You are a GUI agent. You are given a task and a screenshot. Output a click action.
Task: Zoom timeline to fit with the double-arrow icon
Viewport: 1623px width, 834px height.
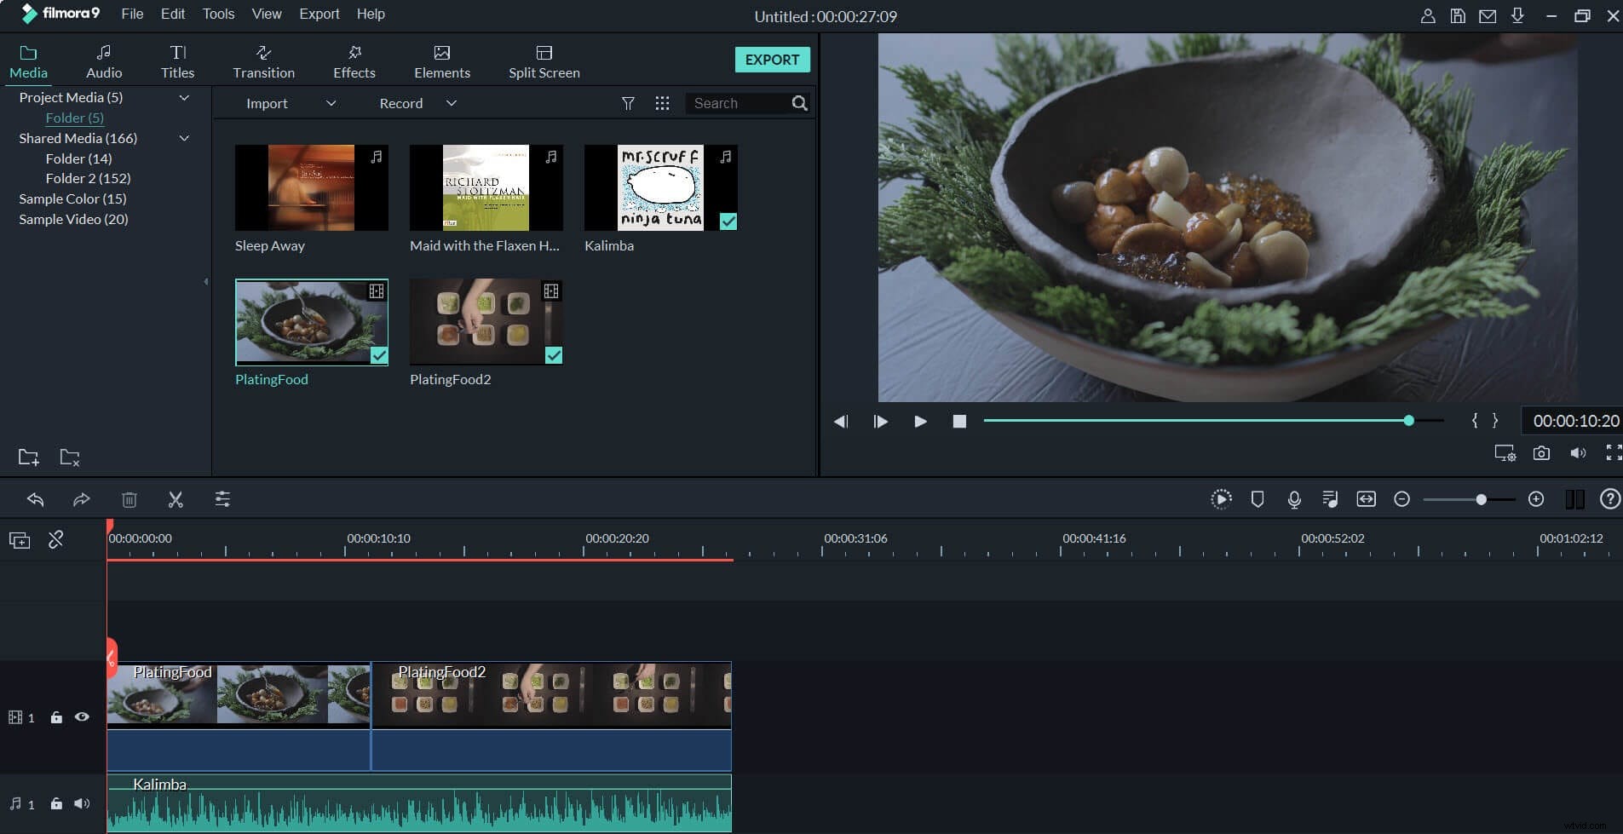(1367, 499)
